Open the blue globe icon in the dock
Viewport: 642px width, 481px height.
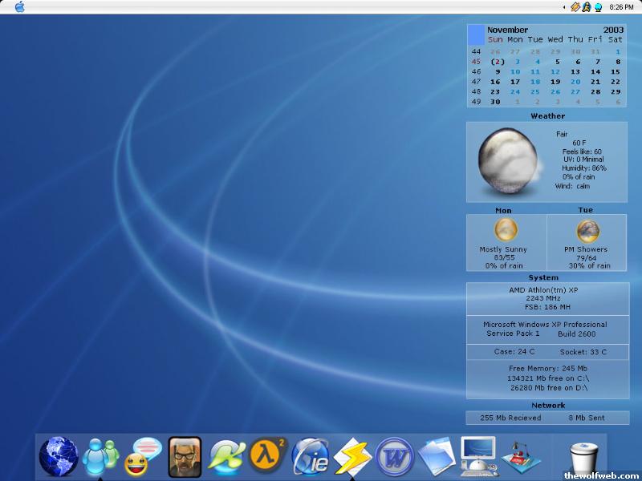59,457
